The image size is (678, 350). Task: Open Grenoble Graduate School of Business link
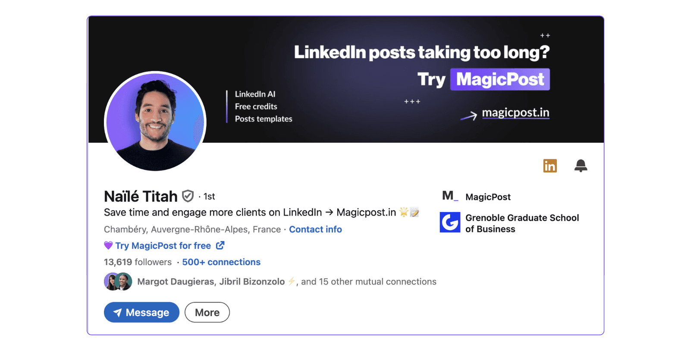point(522,223)
